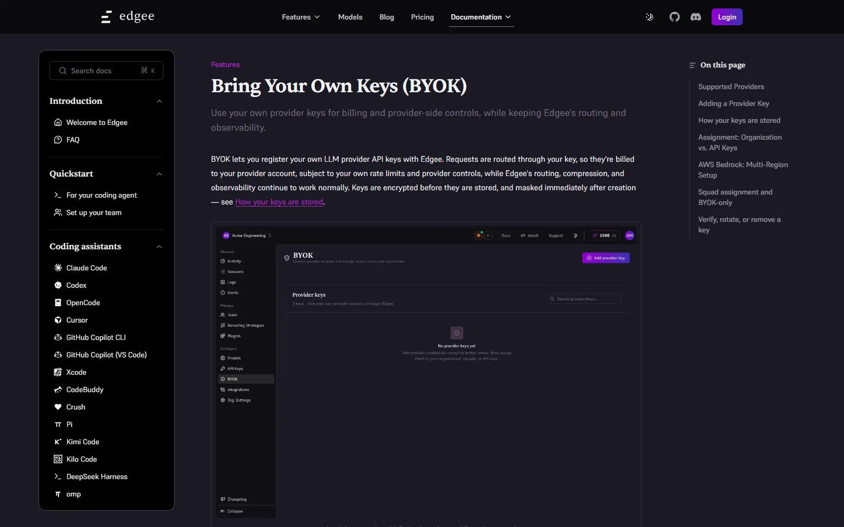The width and height of the screenshot is (844, 527).
Task: Click the For your coding agent terminal icon
Action: coord(58,195)
